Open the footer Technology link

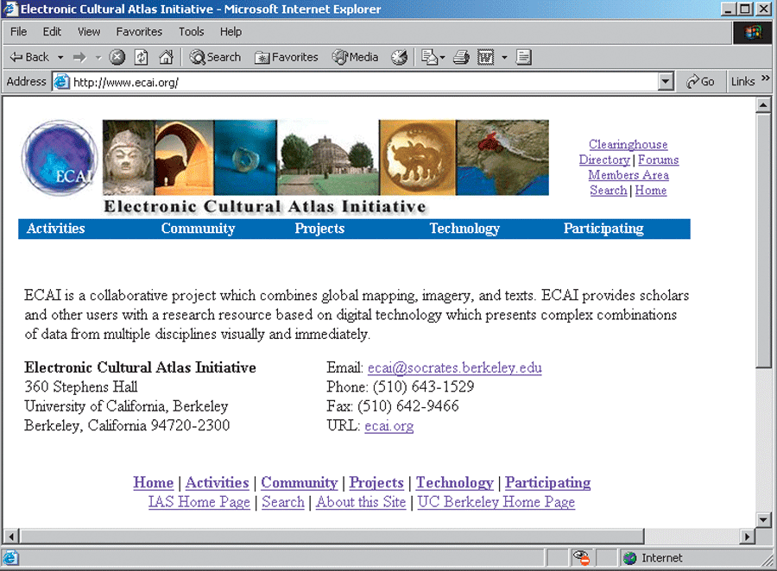tap(454, 483)
